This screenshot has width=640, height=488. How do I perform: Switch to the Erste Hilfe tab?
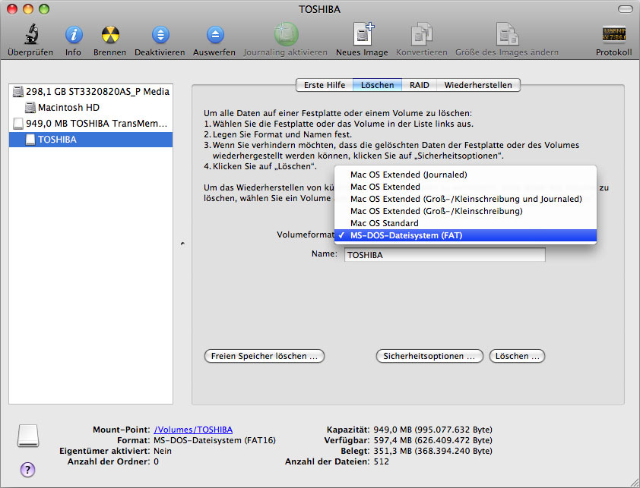[325, 85]
